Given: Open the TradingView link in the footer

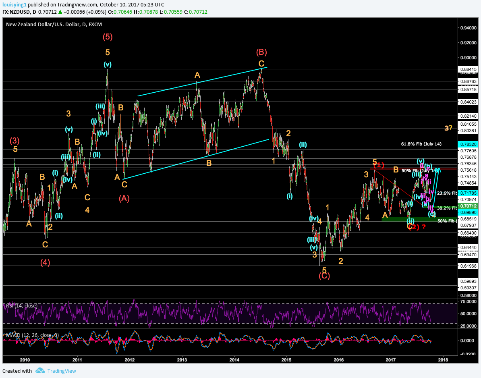Looking at the screenshot, I should pos(61,371).
